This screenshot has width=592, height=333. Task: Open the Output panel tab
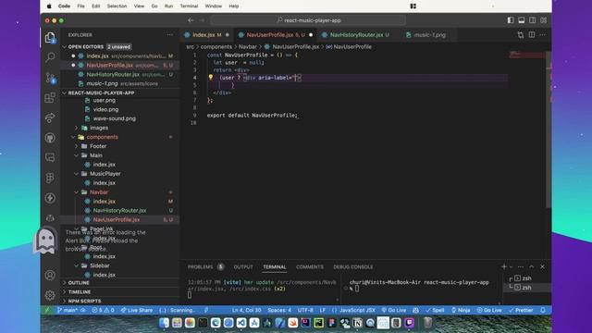point(243,267)
